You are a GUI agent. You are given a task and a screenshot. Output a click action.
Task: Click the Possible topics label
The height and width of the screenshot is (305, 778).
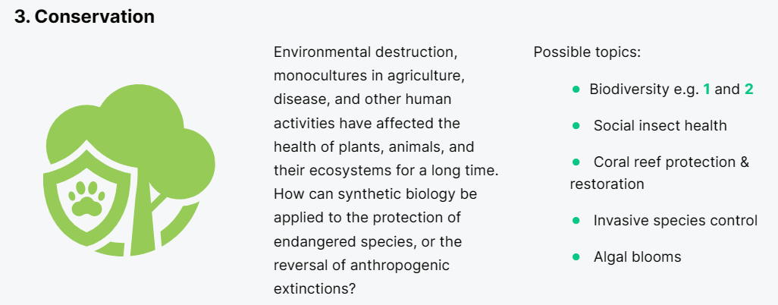[x=587, y=52]
